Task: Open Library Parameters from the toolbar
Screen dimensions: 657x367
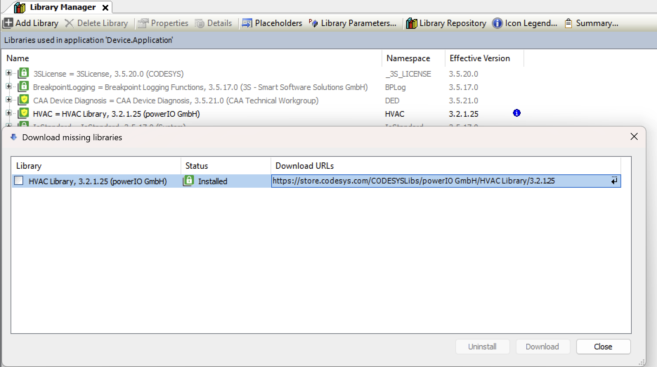Action: 353,23
